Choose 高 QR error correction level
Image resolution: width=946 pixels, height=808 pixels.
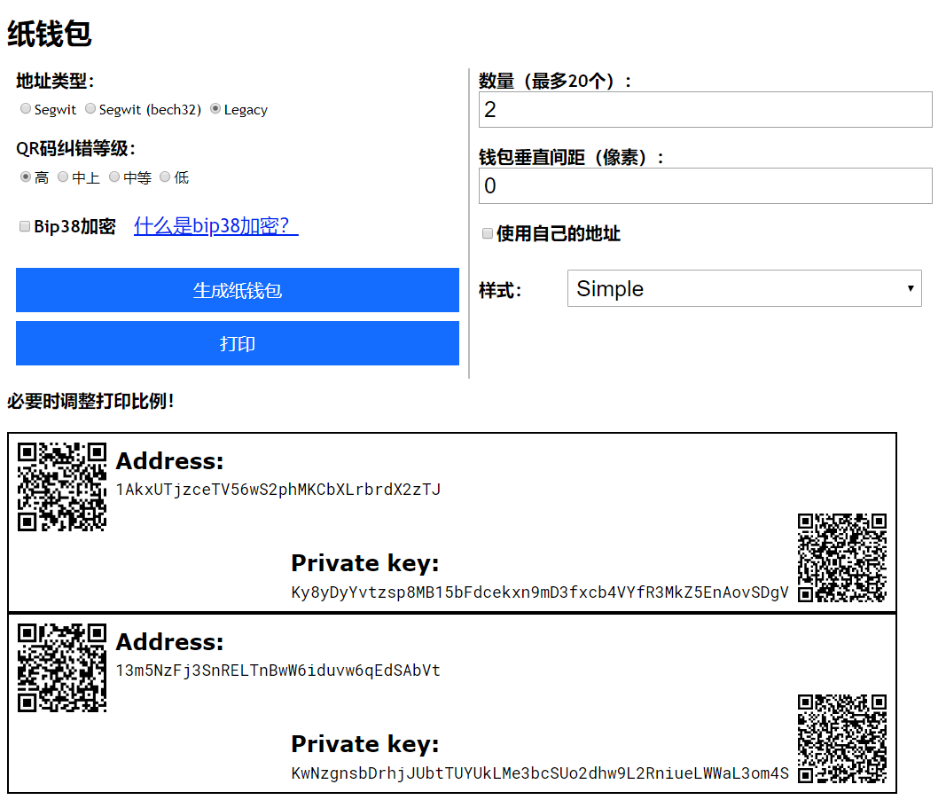click(x=26, y=177)
